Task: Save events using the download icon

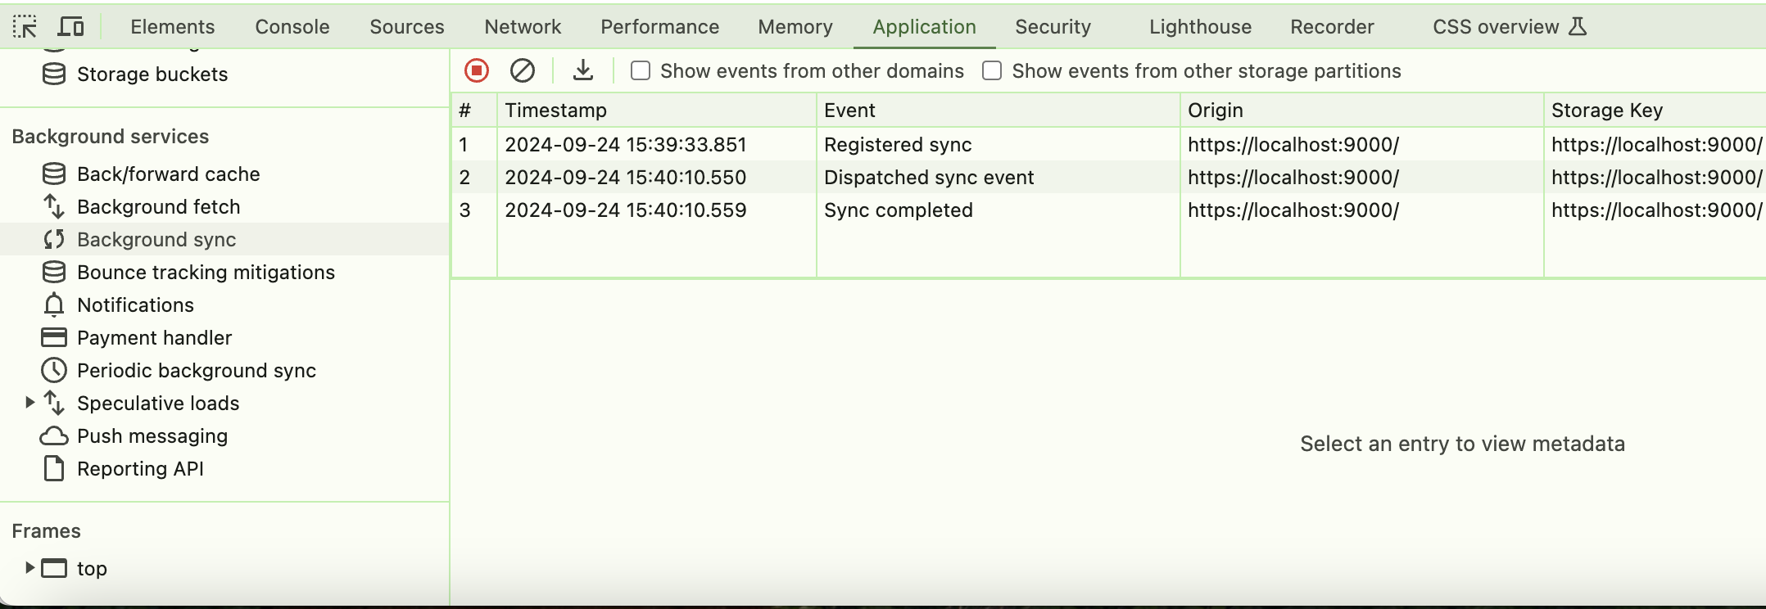Action: coord(583,71)
